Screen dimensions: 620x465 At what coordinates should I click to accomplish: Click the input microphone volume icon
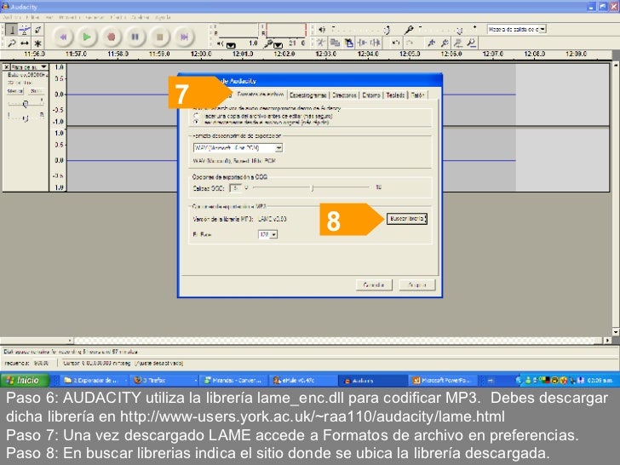tap(409, 30)
